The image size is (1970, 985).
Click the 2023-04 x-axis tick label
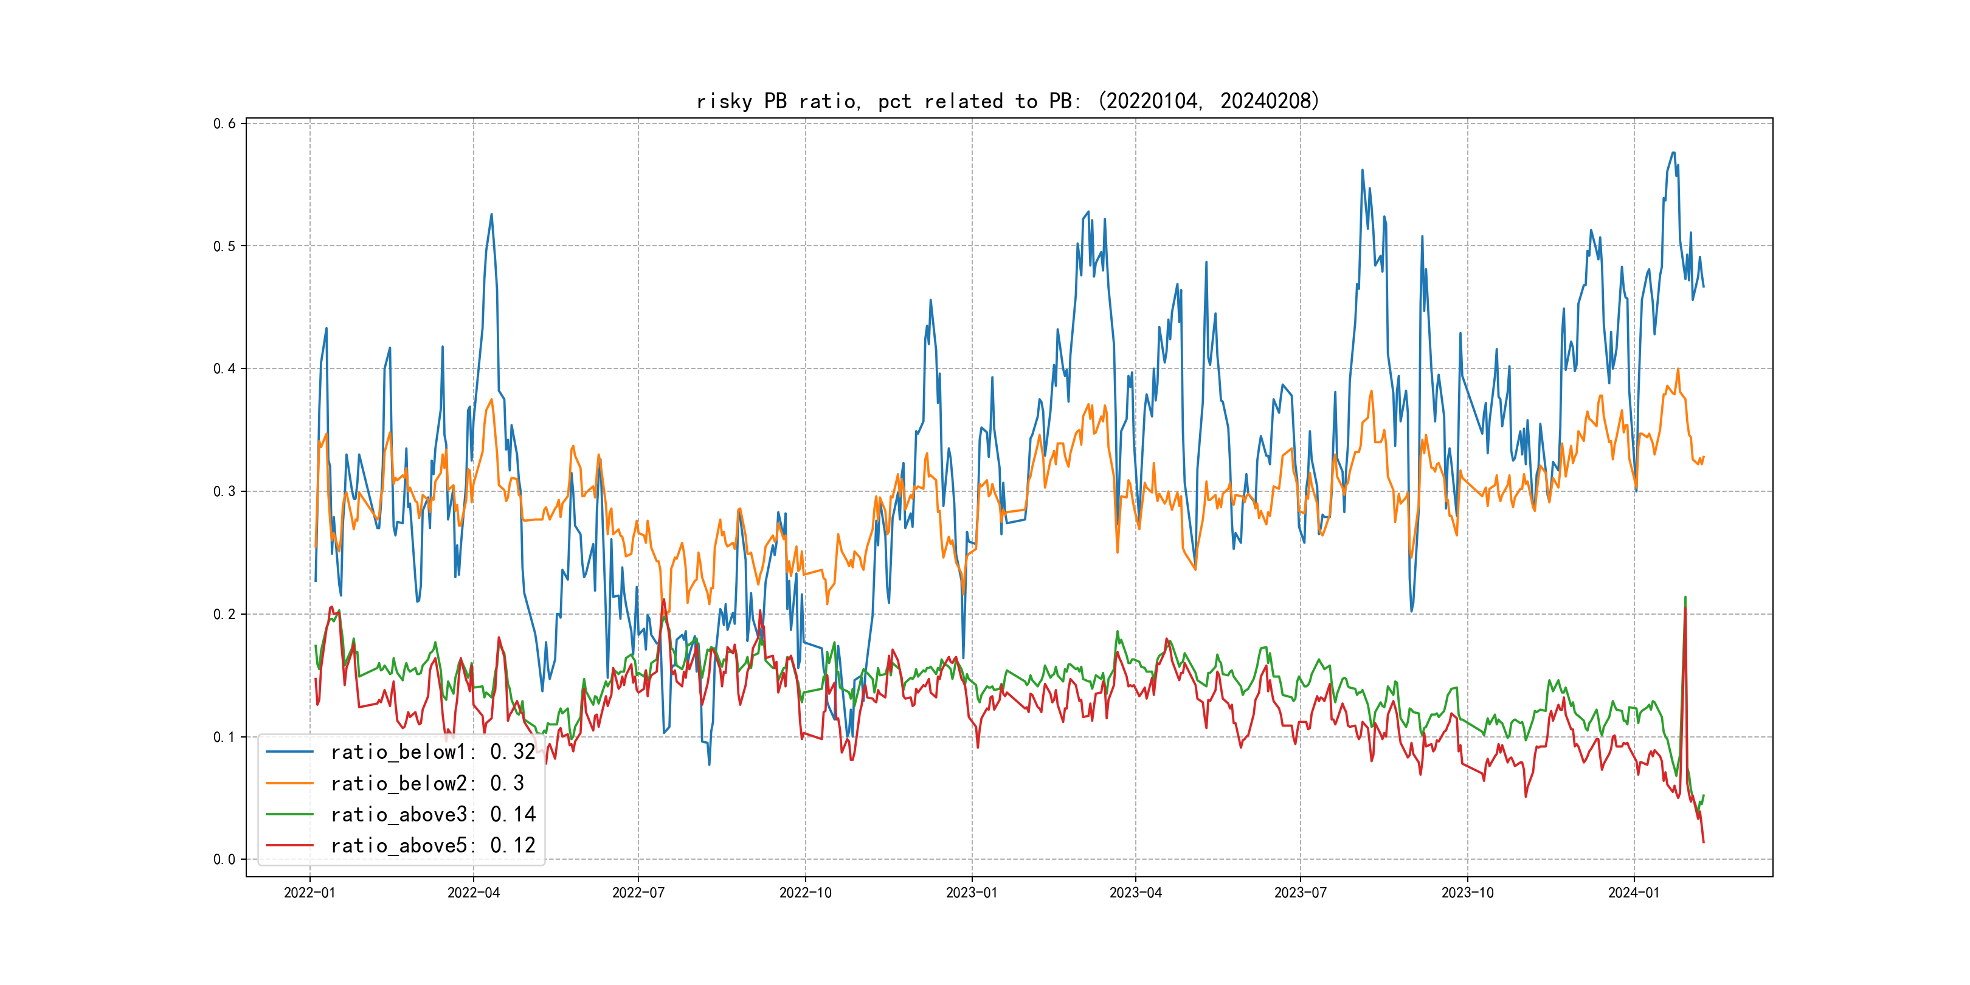click(1135, 893)
